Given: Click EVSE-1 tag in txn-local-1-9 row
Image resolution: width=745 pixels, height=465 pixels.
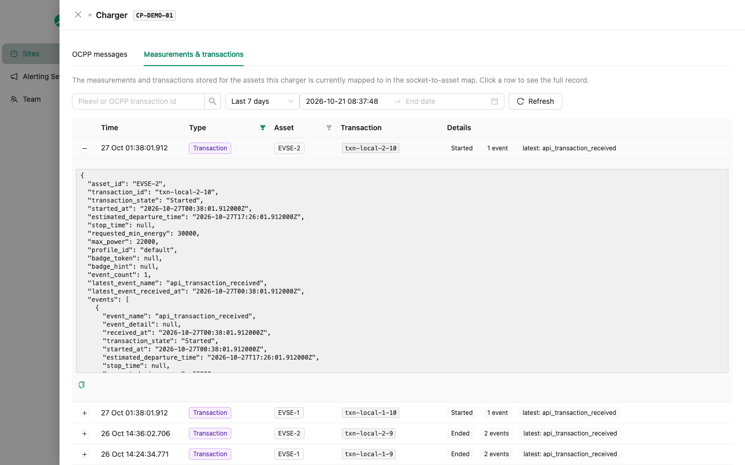Looking at the screenshot, I should [x=289, y=454].
